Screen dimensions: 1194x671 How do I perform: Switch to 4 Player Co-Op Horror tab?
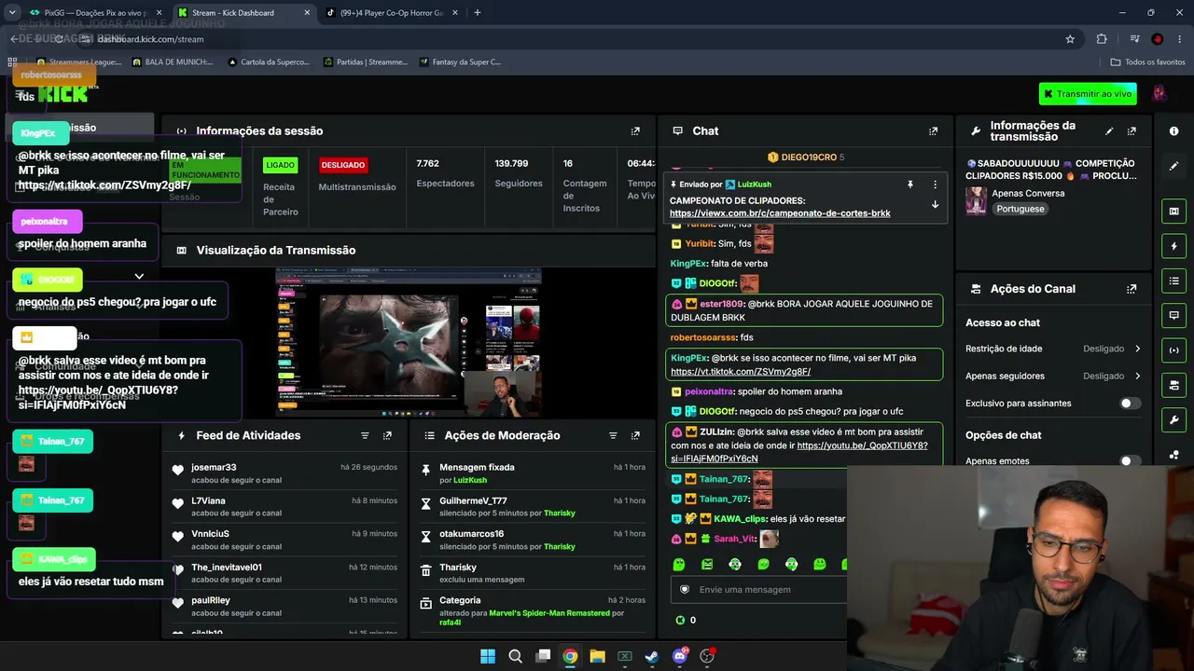click(393, 13)
